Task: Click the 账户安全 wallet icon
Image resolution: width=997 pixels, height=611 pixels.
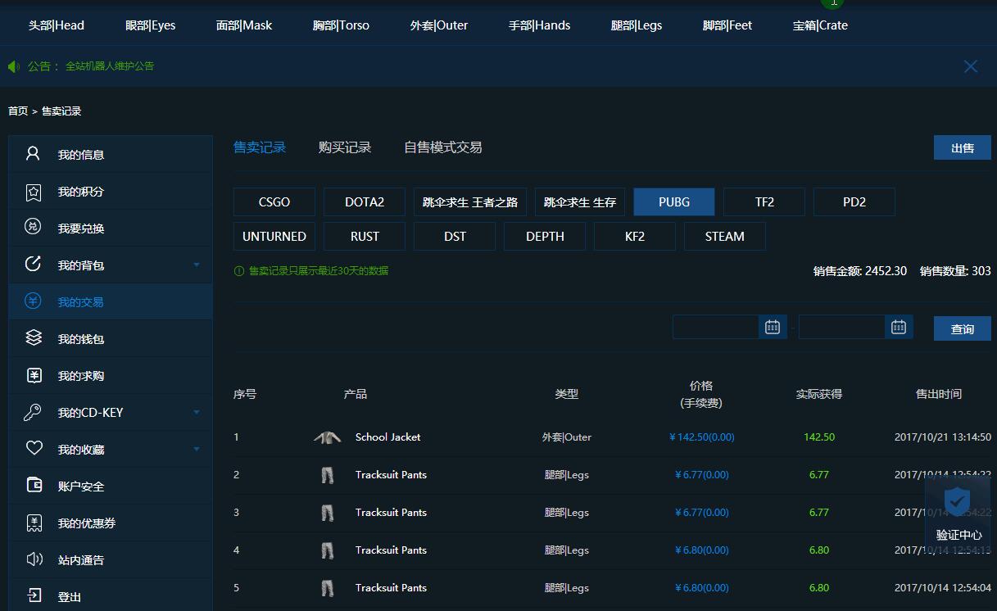Action: (34, 485)
